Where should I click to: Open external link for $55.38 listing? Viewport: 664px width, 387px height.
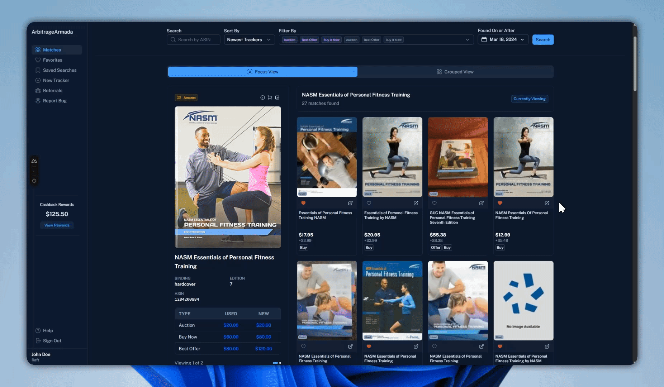coord(482,203)
